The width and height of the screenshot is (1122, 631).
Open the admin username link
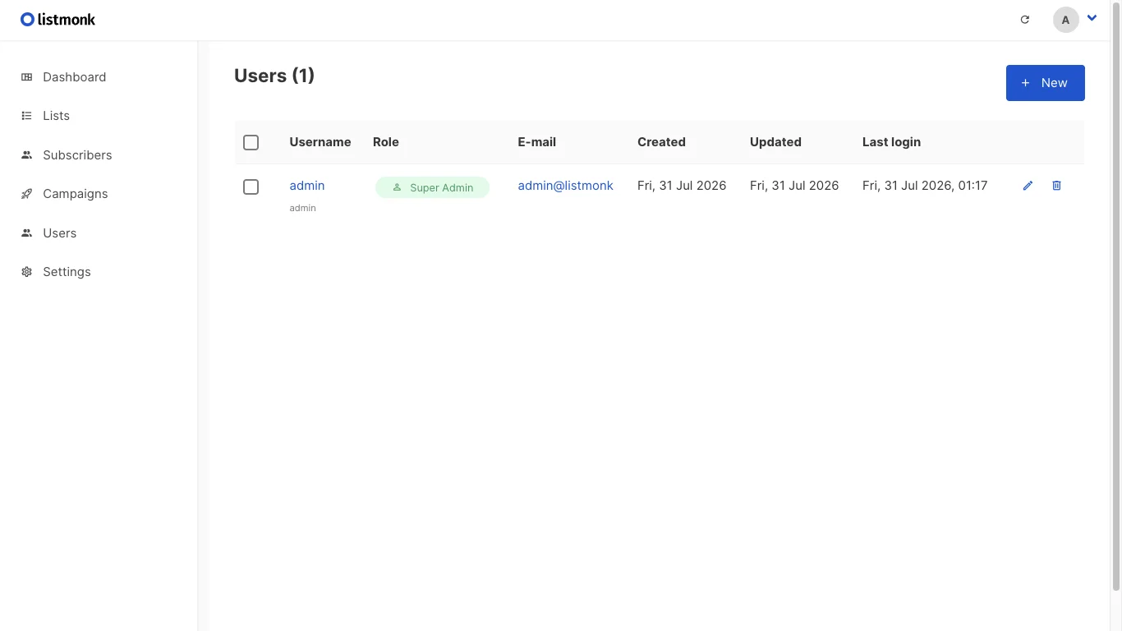point(307,186)
